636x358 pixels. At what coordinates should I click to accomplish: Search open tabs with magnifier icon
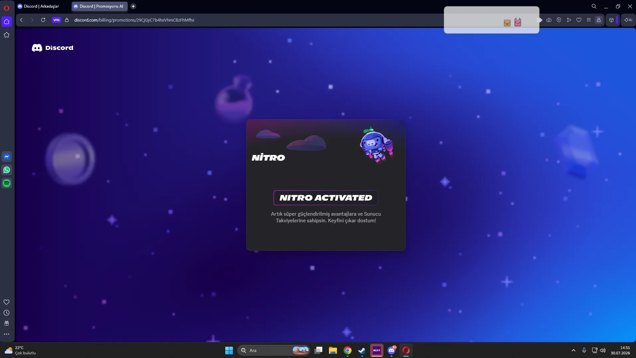point(594,6)
